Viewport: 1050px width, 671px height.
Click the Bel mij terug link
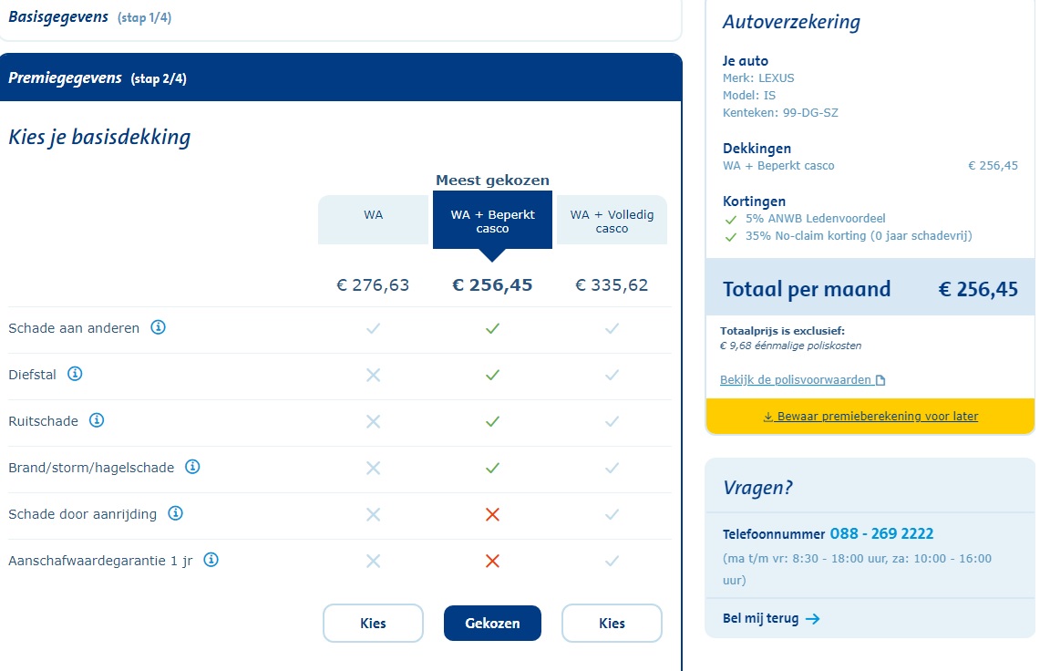point(761,619)
